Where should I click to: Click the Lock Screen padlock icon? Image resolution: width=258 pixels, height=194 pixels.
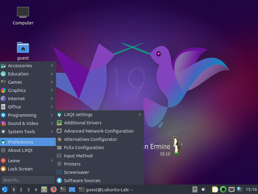pos(3,169)
